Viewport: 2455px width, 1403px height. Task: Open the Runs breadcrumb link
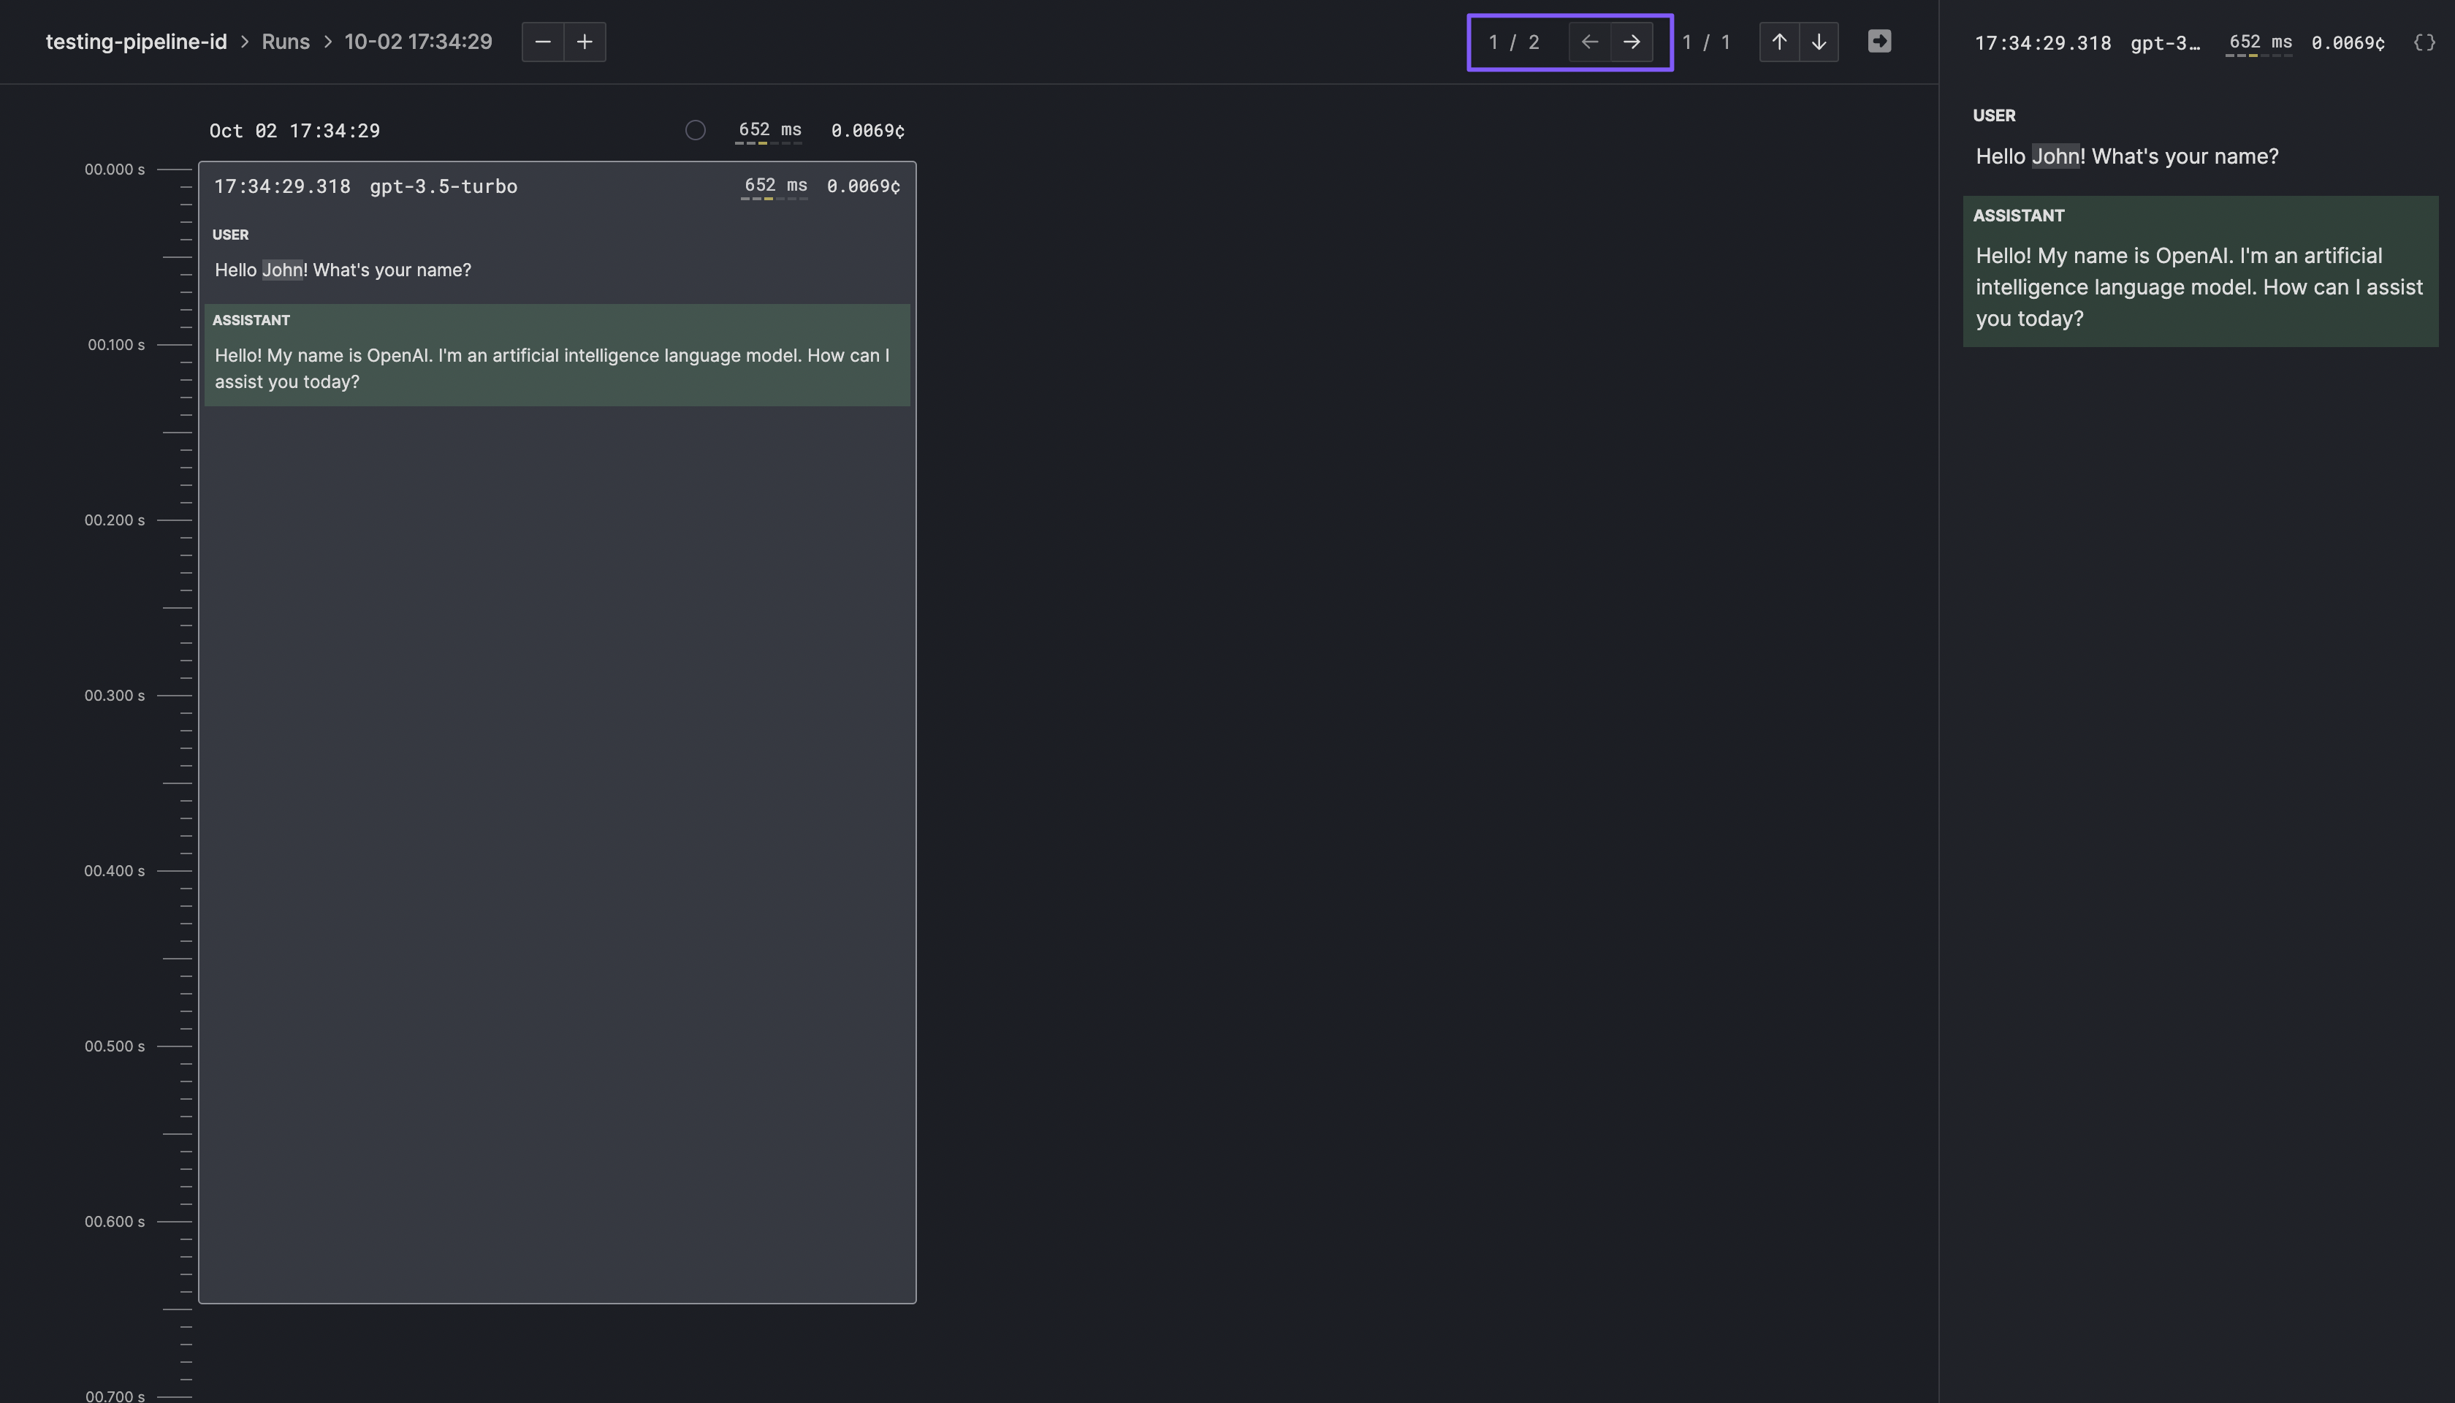pos(285,42)
